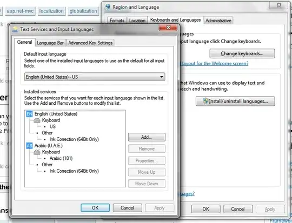The width and height of the screenshot is (292, 223).
Task: Click OK in Region and Language window
Action: click(x=206, y=209)
